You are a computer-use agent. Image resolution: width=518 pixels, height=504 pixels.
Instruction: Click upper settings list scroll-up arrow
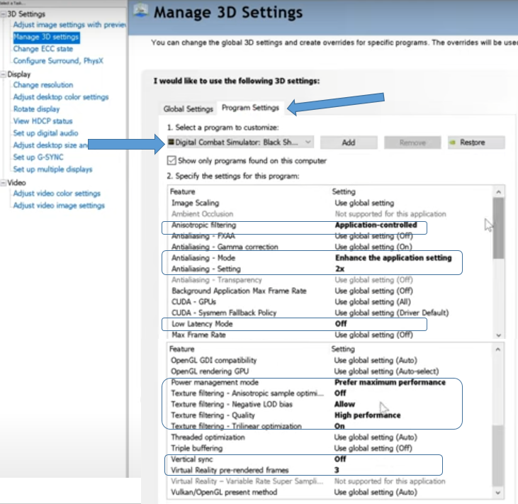498,191
